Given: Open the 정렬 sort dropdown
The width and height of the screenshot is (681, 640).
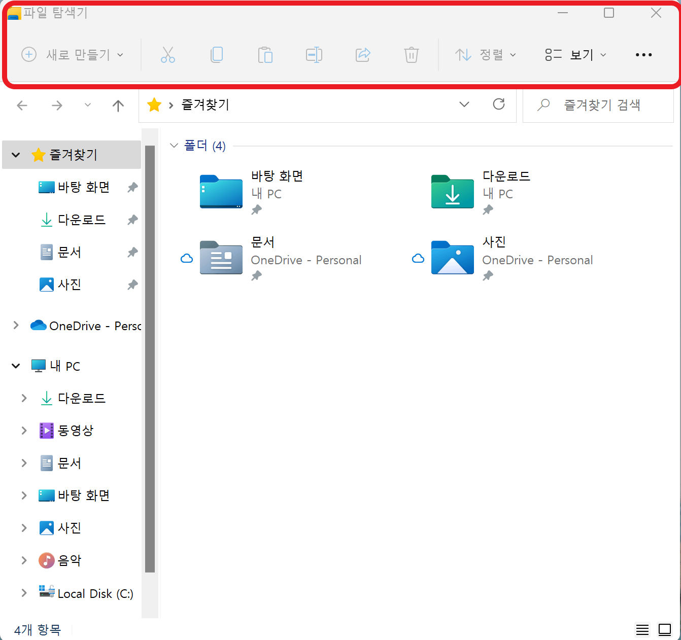Looking at the screenshot, I should 486,55.
